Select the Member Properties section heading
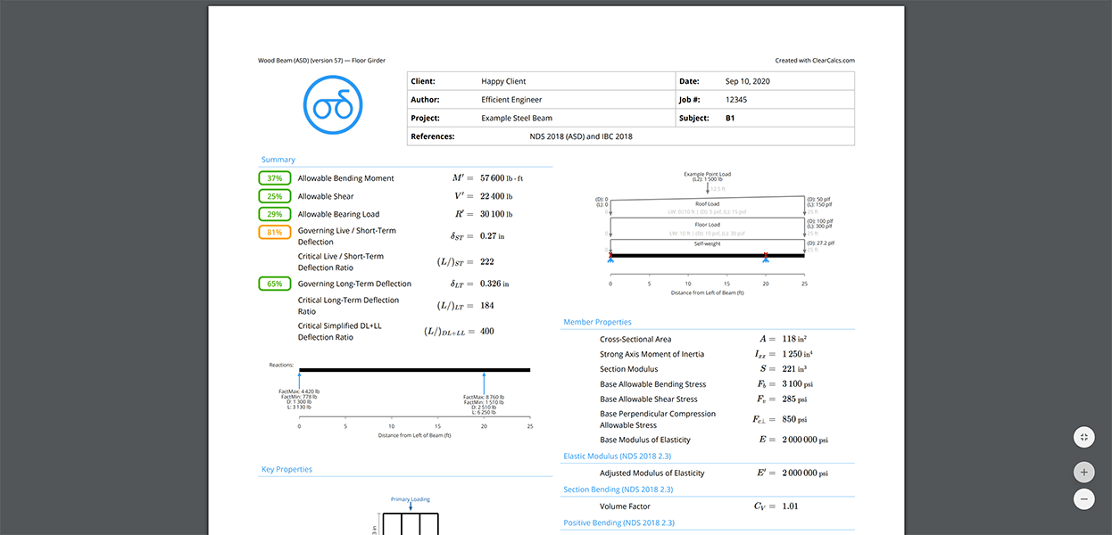This screenshot has width=1112, height=535. pyautogui.click(x=596, y=321)
